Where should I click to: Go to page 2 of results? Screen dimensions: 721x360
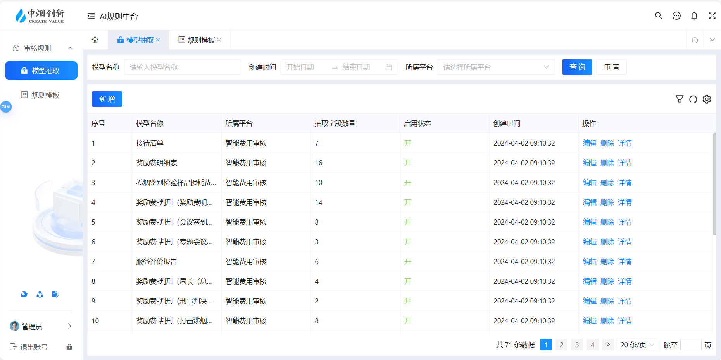pos(561,345)
